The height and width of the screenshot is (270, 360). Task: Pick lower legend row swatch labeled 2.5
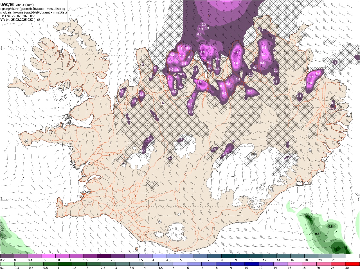(x=108, y=264)
